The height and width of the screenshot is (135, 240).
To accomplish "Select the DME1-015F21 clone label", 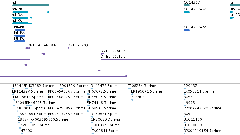I will coord(113,57).
